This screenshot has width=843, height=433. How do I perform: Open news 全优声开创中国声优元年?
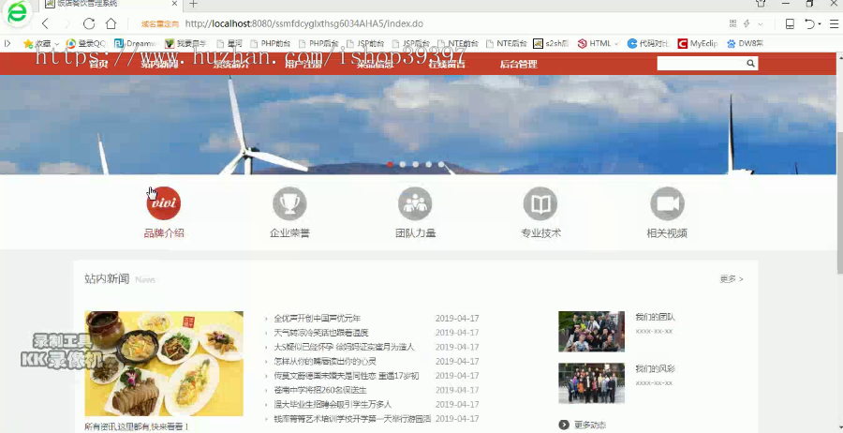[x=318, y=319]
